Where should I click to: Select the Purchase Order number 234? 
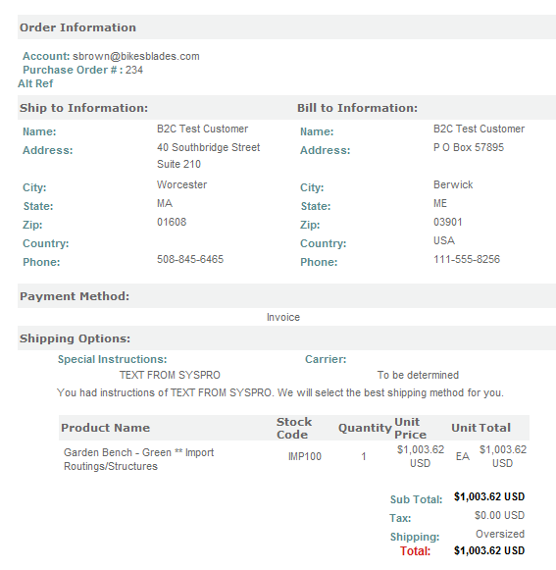coord(134,70)
